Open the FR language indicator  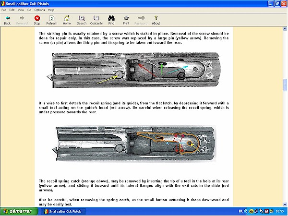240,211
